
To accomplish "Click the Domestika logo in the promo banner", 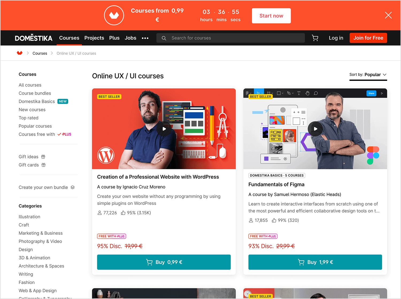I will (x=114, y=15).
